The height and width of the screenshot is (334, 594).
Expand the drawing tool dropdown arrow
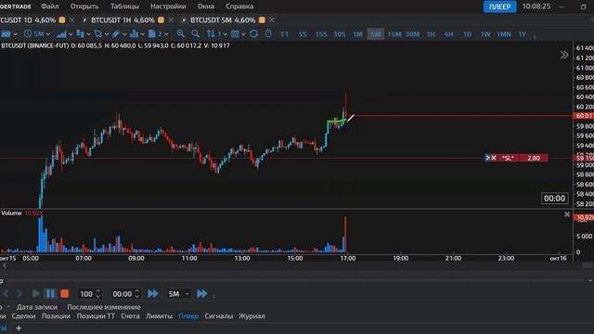point(124,34)
